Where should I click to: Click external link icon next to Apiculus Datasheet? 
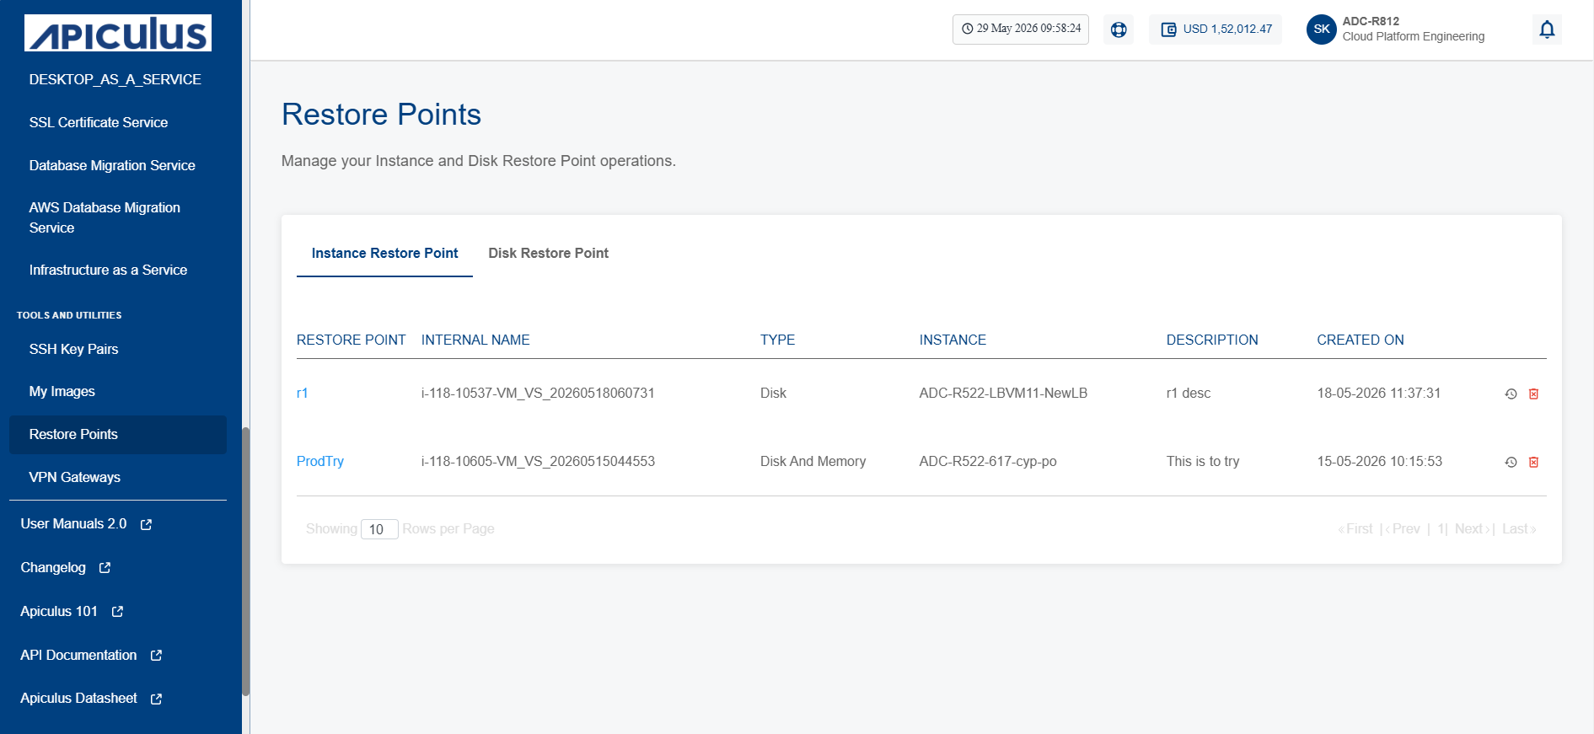pos(156,699)
